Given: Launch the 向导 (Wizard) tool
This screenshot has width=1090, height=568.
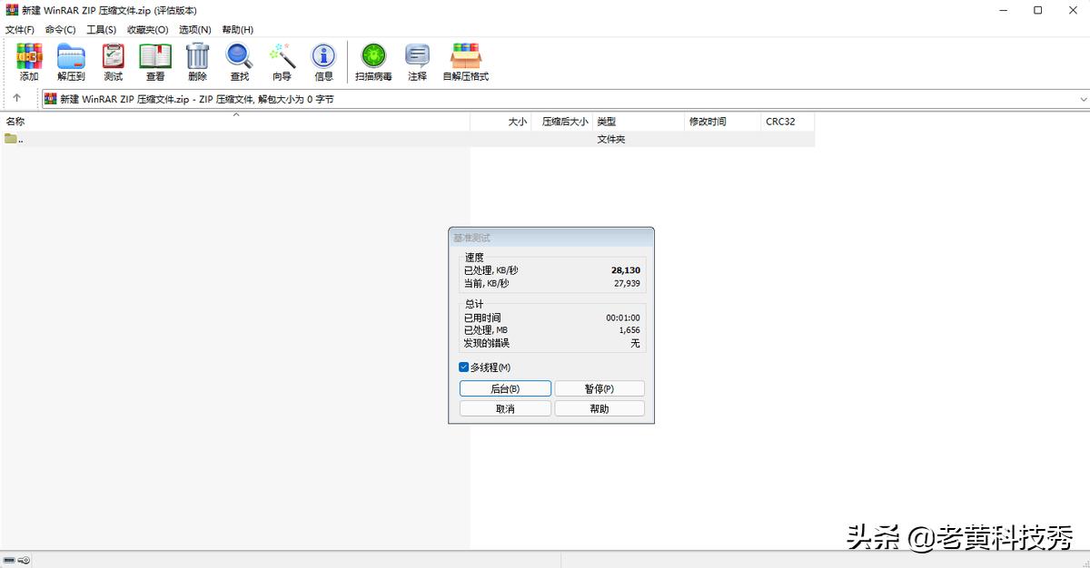Looking at the screenshot, I should (x=282, y=59).
